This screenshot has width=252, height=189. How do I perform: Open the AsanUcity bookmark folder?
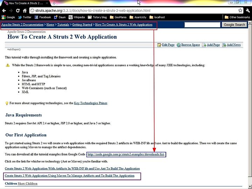tap(138, 17)
